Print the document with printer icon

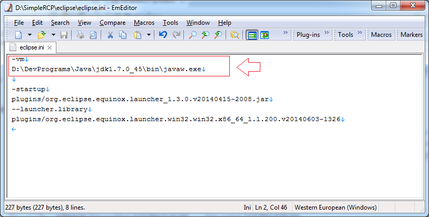click(x=81, y=35)
